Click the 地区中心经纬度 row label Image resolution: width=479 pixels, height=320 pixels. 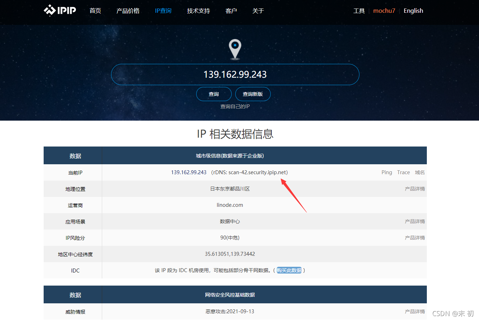pyautogui.click(x=75, y=254)
